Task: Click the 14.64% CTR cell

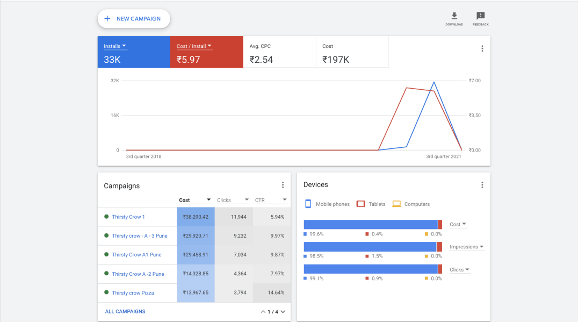Action: [272, 293]
